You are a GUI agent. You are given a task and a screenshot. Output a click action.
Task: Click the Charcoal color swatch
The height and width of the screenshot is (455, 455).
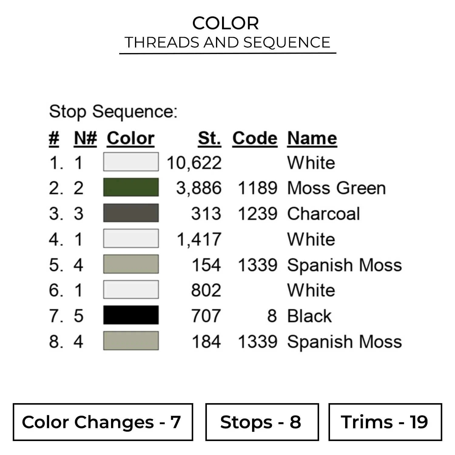pyautogui.click(x=131, y=213)
